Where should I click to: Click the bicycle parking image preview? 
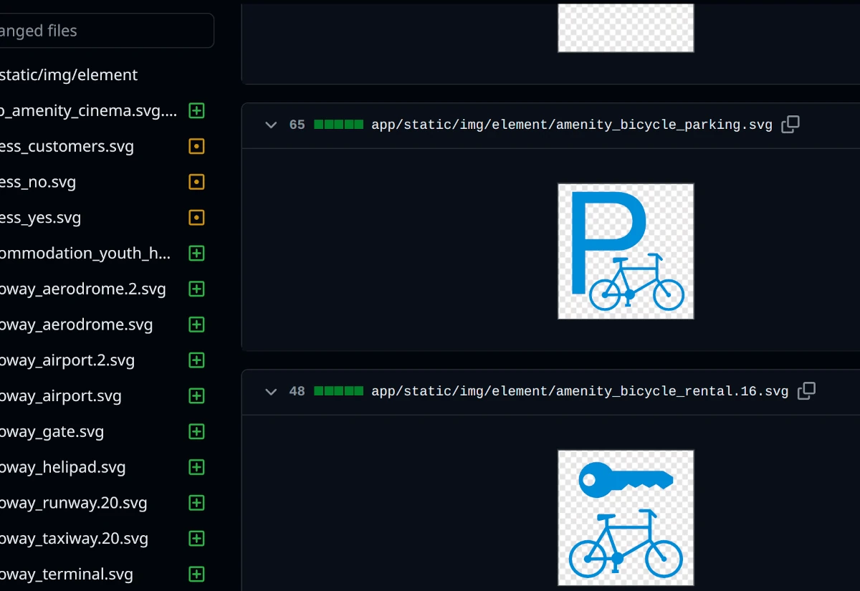626,251
